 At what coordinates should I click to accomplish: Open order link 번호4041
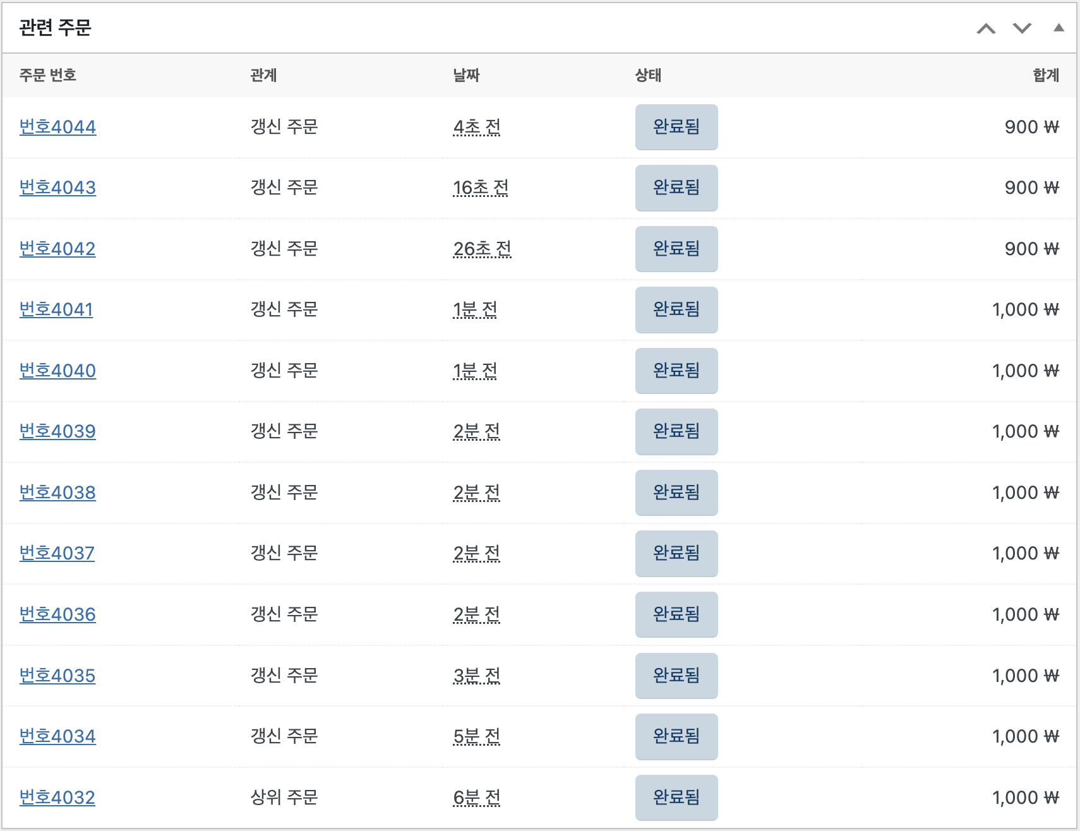(56, 309)
